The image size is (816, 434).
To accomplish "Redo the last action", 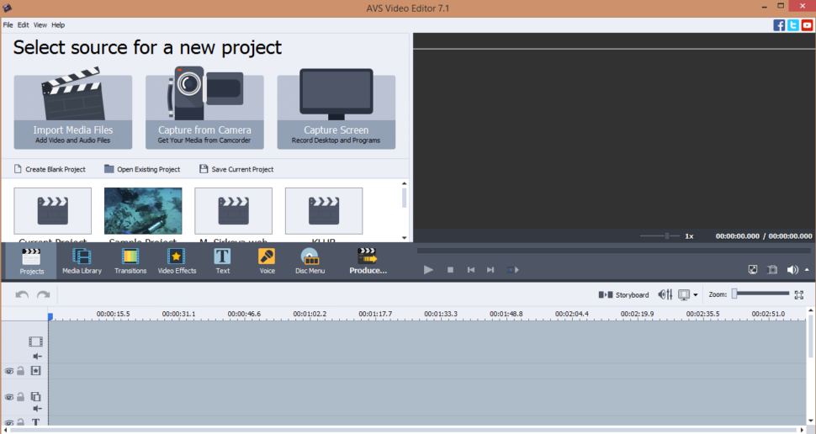I will (x=43, y=294).
